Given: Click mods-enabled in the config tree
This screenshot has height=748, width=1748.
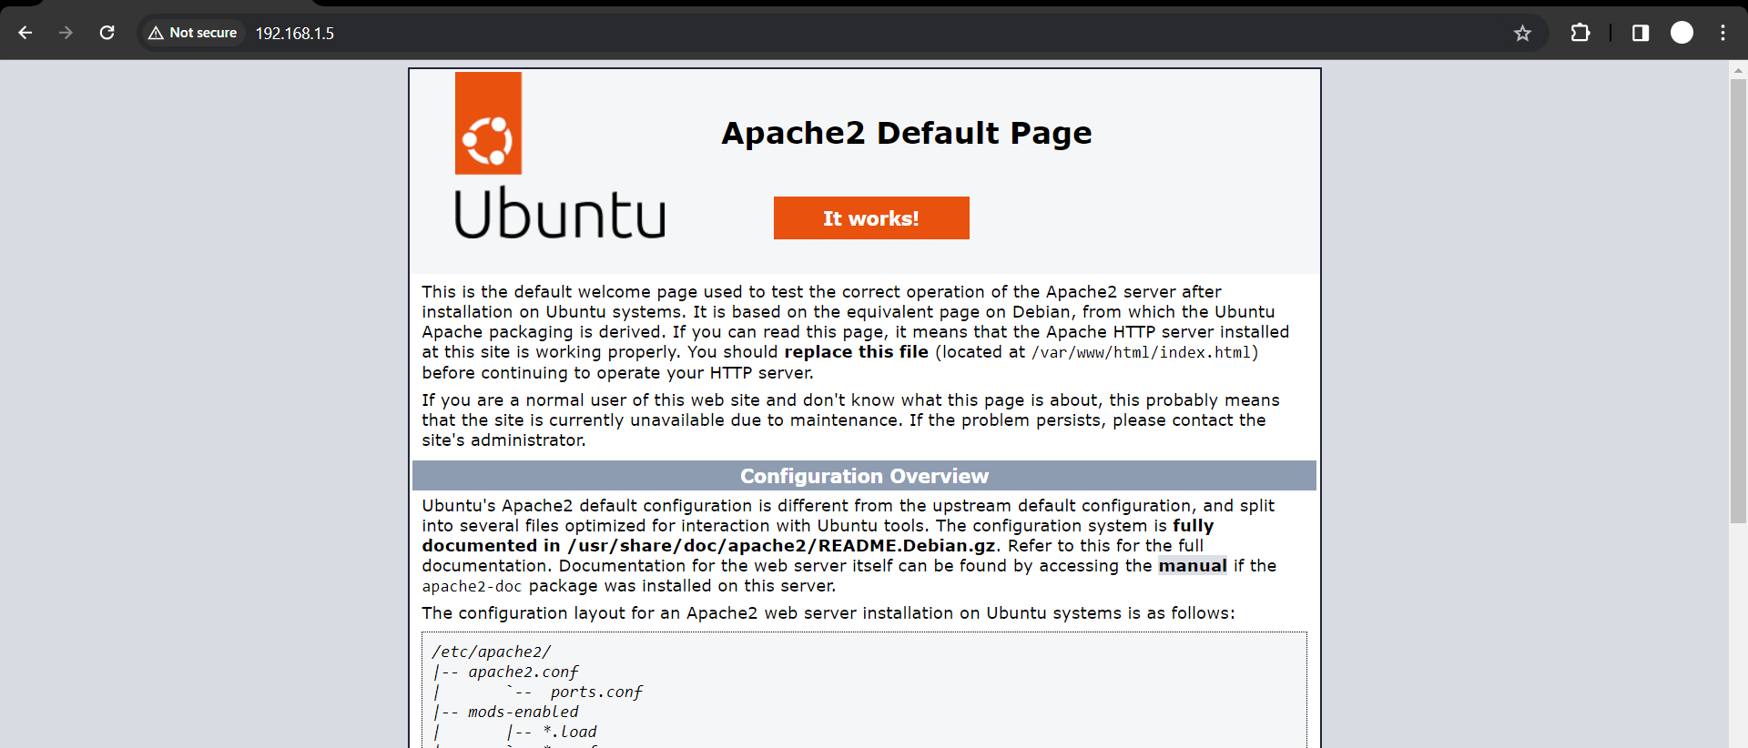Looking at the screenshot, I should pos(523,713).
